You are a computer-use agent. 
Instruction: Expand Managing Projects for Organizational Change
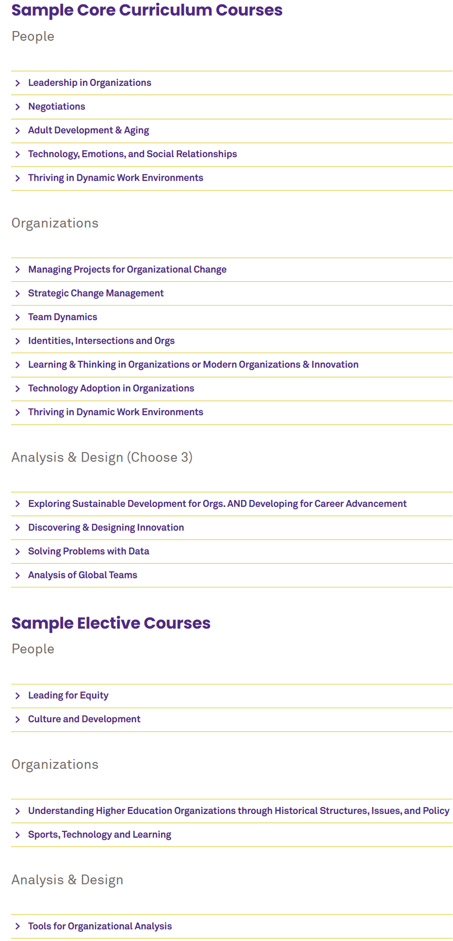127,269
